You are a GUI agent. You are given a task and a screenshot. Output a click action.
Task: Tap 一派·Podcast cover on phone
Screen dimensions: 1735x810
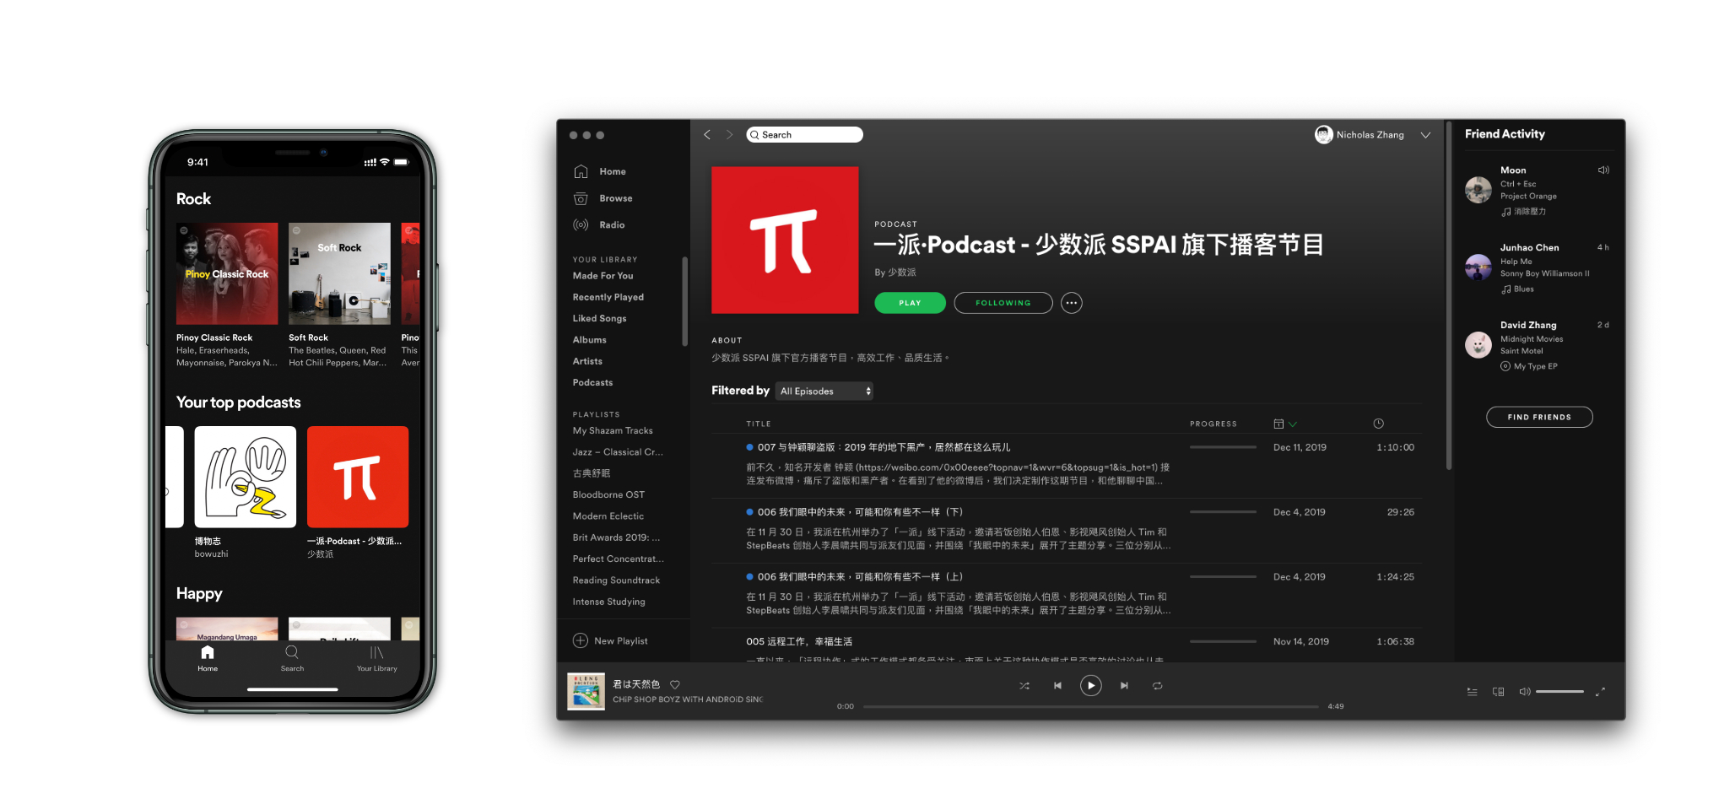coord(358,477)
